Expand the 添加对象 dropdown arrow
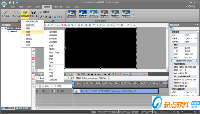The width and height of the screenshot is (200, 114). coord(16,19)
